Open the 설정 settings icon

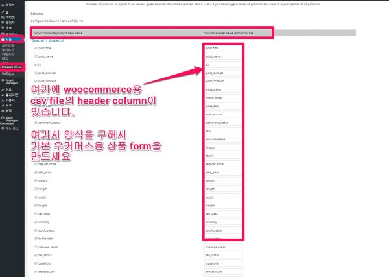point(3,111)
